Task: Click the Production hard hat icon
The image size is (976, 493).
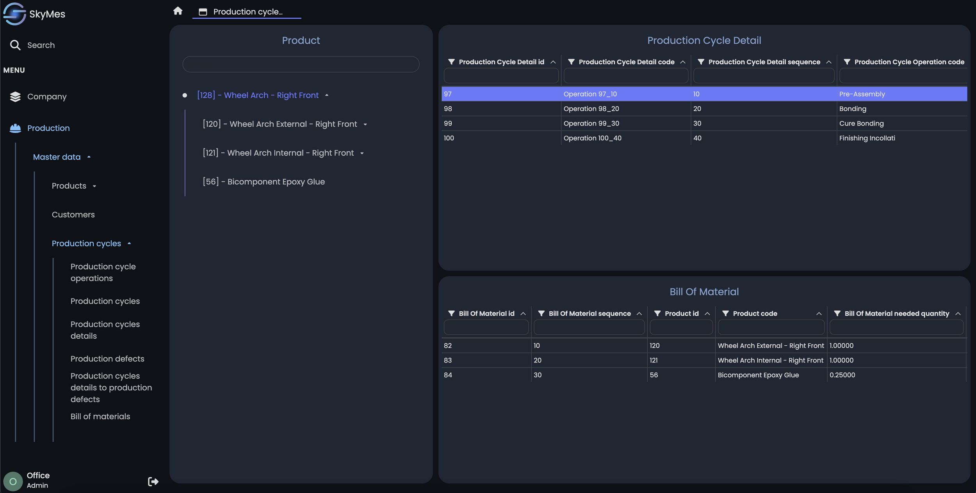Action: (15, 128)
